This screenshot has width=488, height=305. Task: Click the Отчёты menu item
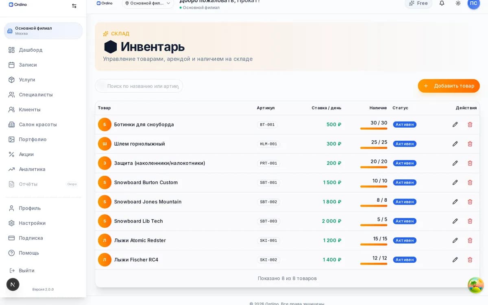tap(43, 184)
